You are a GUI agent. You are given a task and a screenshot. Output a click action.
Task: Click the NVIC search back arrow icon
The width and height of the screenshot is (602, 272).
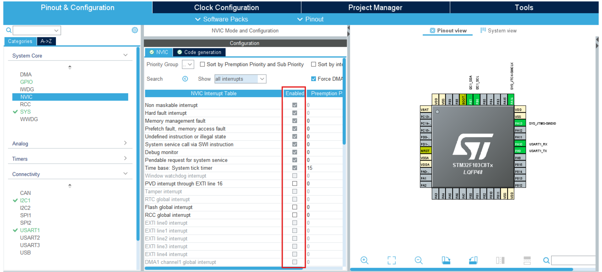pyautogui.click(x=185, y=79)
